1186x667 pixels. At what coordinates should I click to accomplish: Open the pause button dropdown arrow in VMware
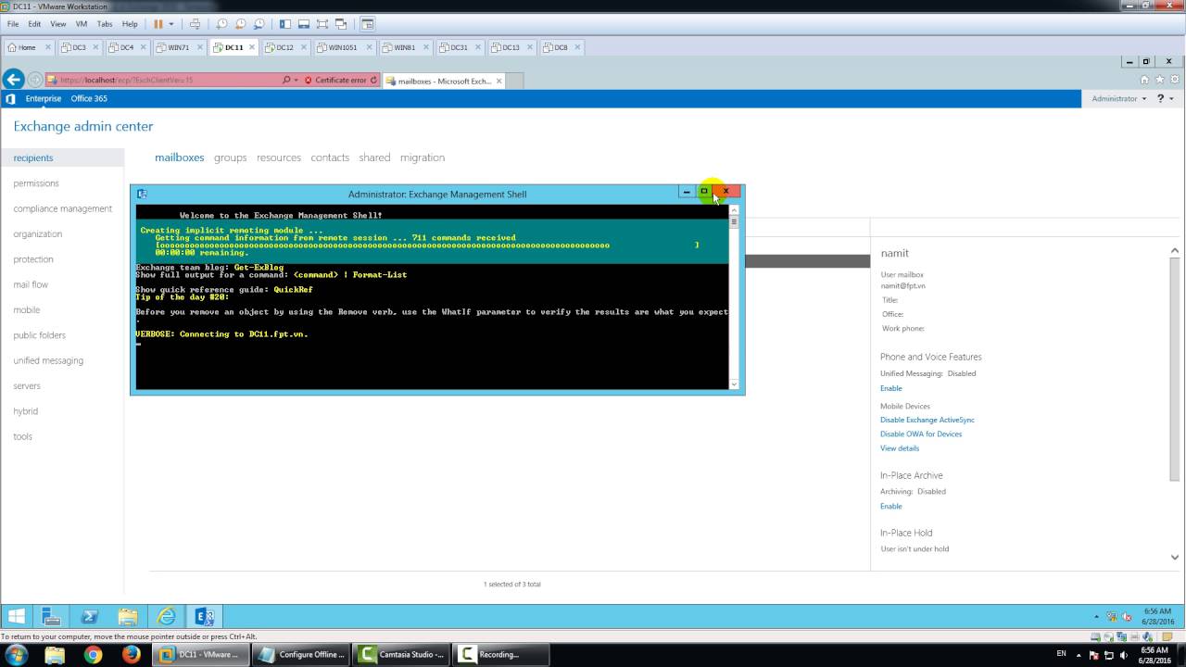(171, 24)
